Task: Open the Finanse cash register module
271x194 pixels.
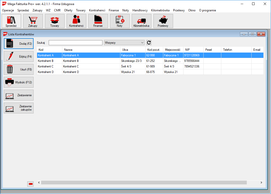Action: 98,21
